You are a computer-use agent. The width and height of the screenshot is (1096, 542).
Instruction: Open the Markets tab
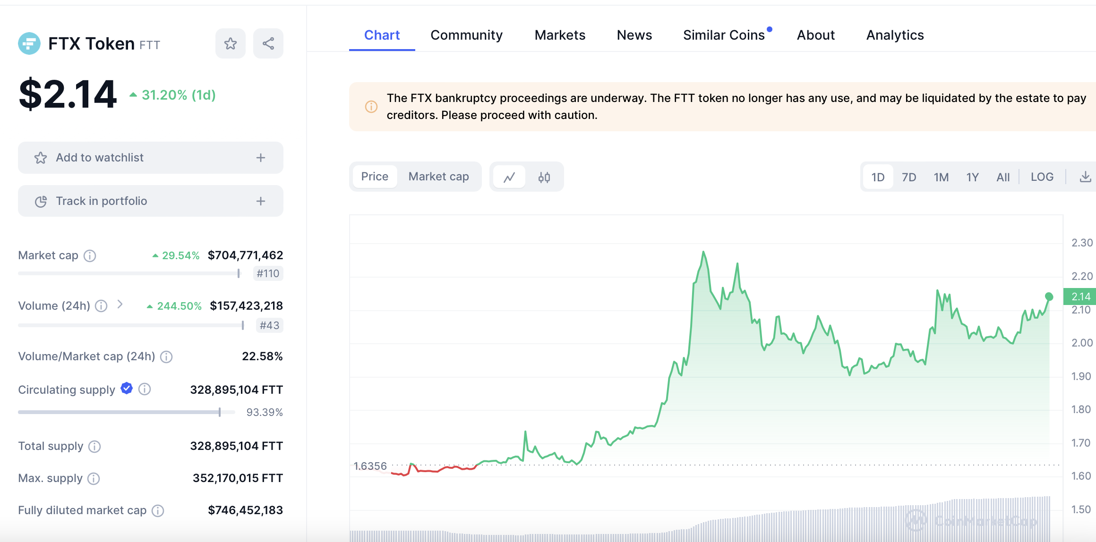click(560, 35)
